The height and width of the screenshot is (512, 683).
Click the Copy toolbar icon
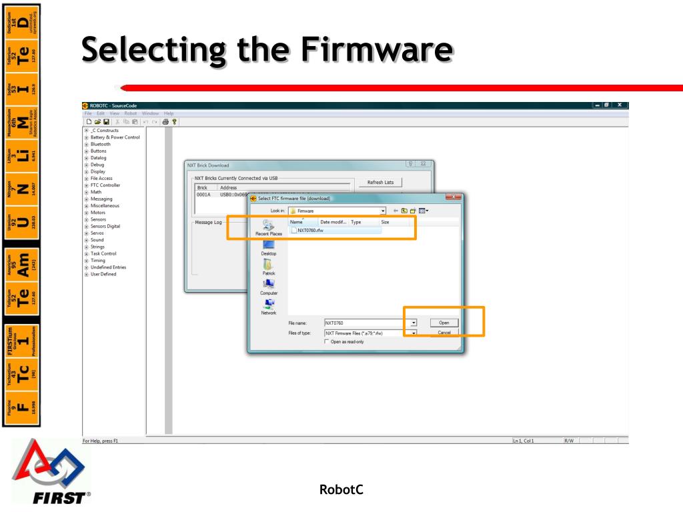(126, 122)
